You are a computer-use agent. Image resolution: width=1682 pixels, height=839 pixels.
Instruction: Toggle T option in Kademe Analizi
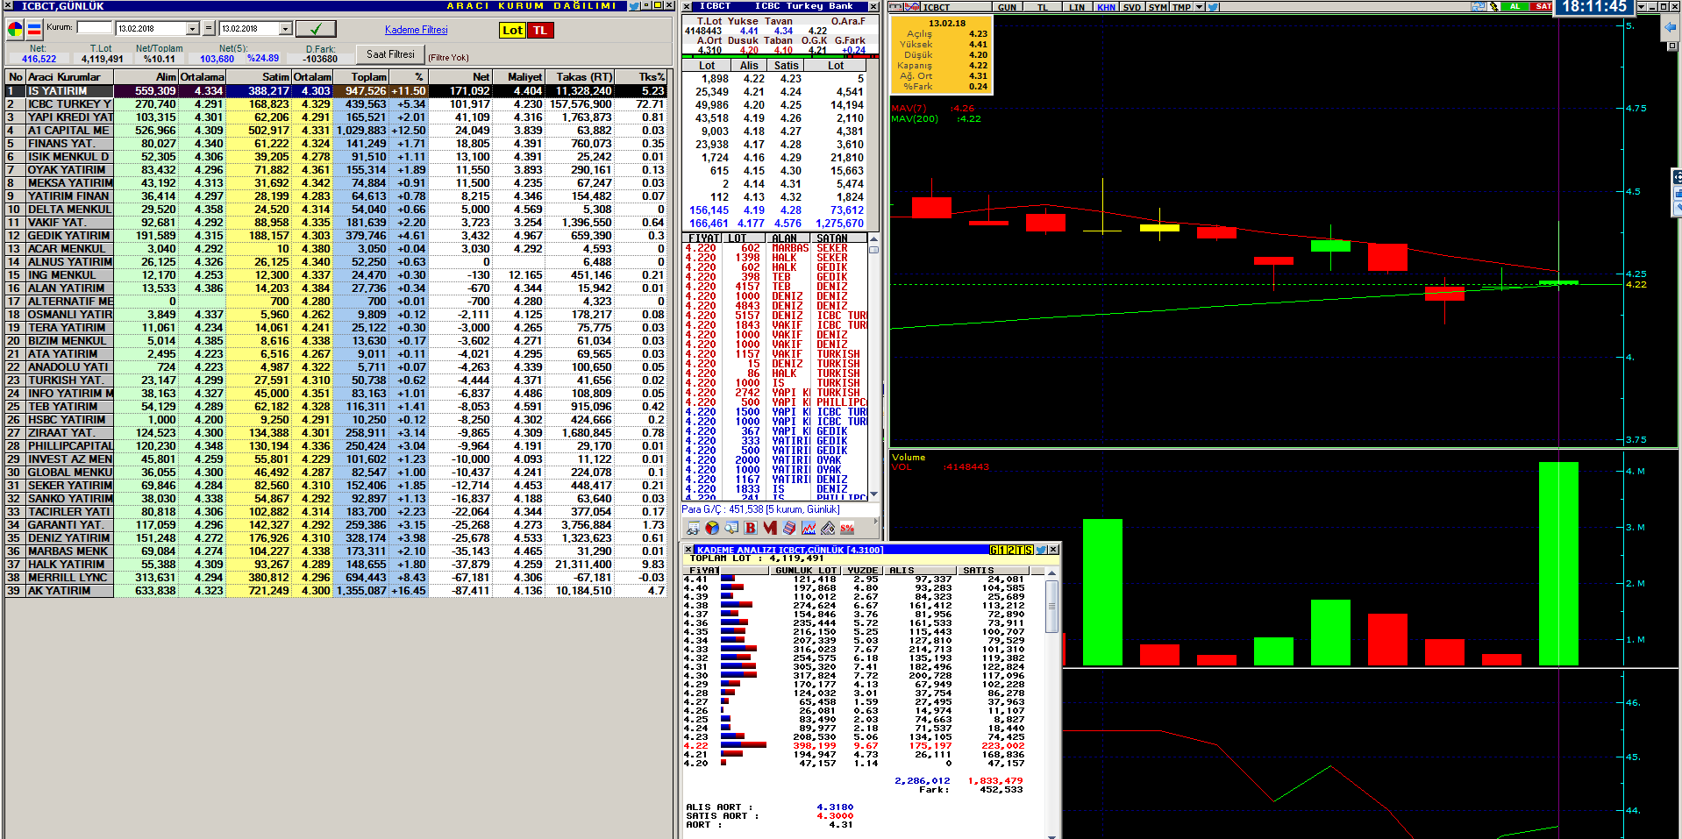[1020, 550]
